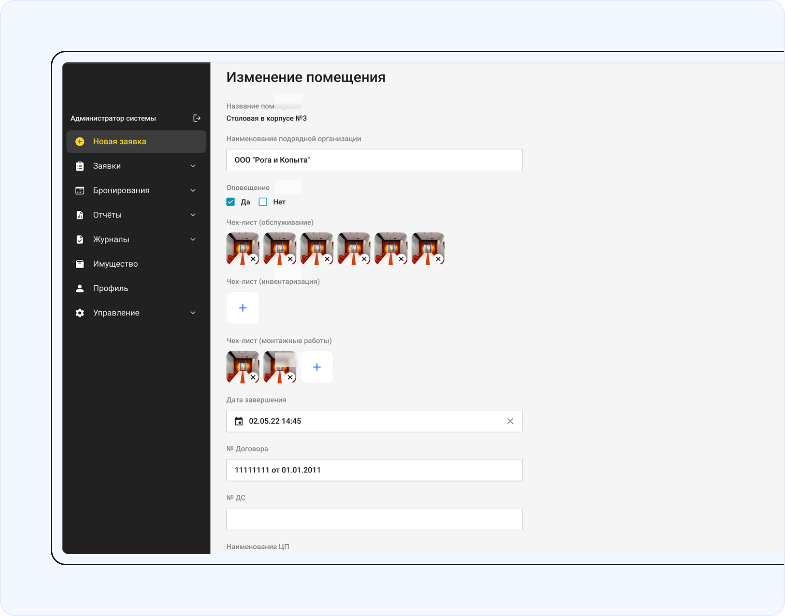
Task: Expand the Заявки menu chevron
Action: pyautogui.click(x=193, y=166)
